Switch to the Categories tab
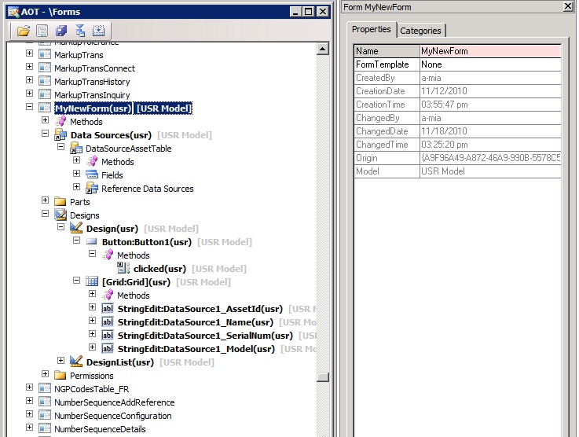Screen dimensions: 579x437 (420, 31)
